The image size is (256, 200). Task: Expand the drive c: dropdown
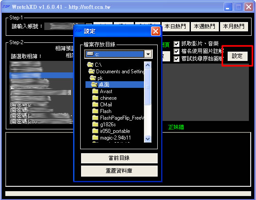148,54
